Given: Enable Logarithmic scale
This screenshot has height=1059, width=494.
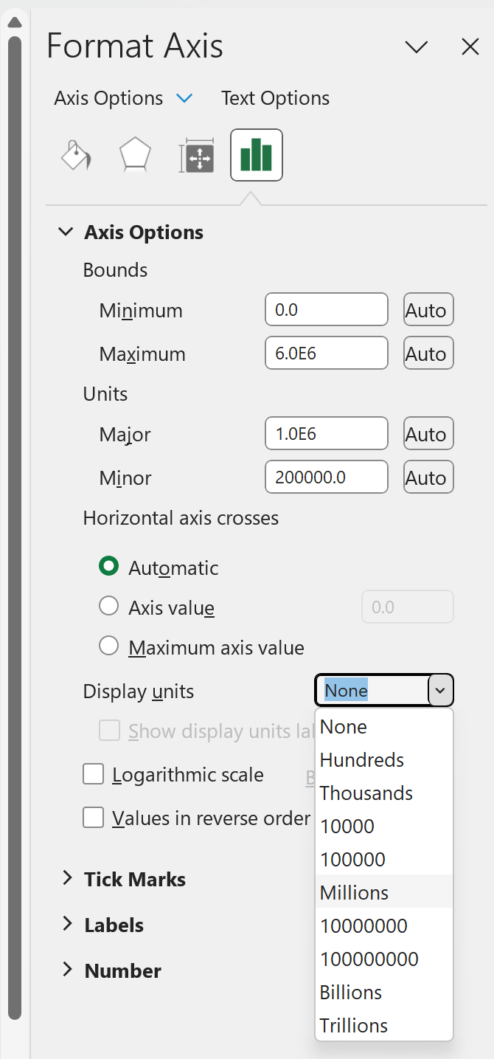Looking at the screenshot, I should tap(93, 774).
